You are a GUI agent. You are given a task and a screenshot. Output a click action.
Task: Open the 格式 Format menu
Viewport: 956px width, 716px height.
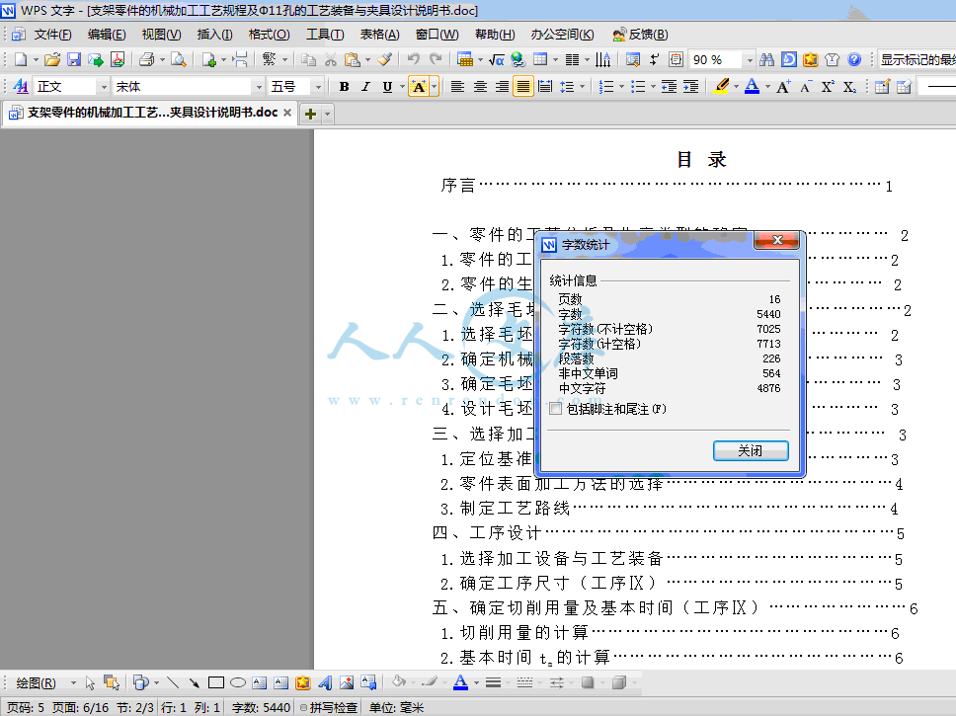pyautogui.click(x=269, y=35)
